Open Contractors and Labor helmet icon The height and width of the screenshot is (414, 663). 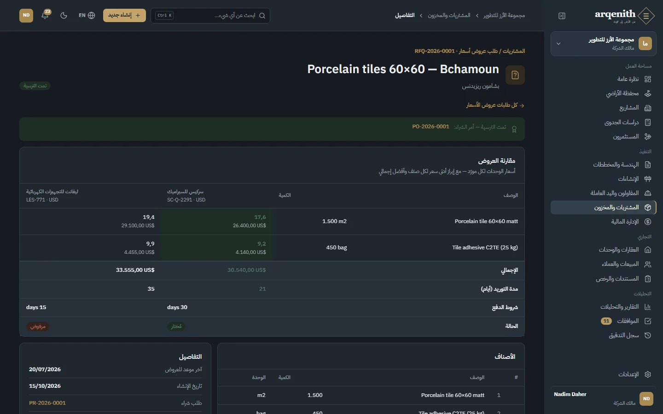click(648, 193)
